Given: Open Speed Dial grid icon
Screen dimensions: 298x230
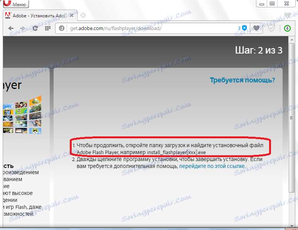Looking at the screenshot, I should coord(47,28).
